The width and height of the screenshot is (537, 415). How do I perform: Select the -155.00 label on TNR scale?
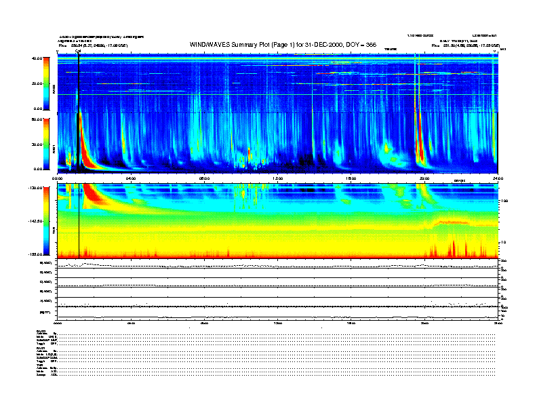point(35,254)
